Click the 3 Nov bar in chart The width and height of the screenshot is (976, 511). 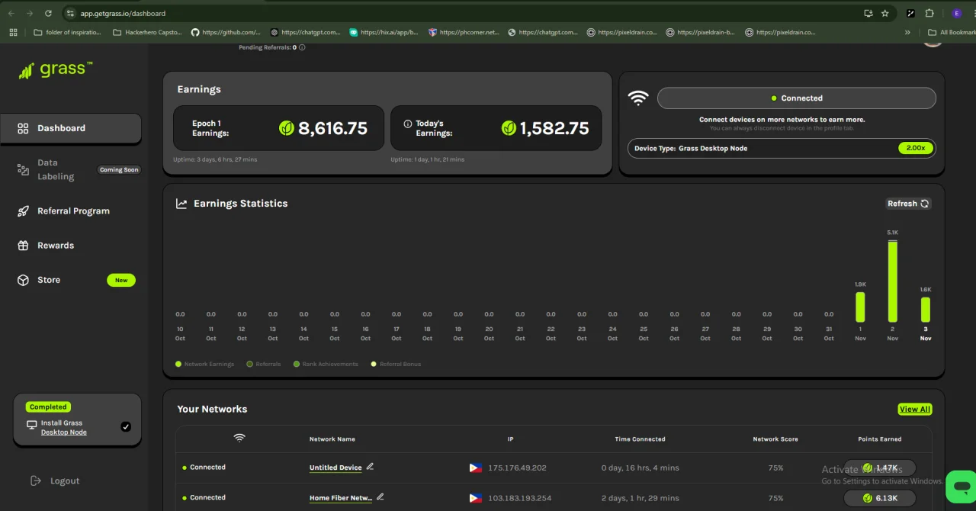pyautogui.click(x=926, y=310)
